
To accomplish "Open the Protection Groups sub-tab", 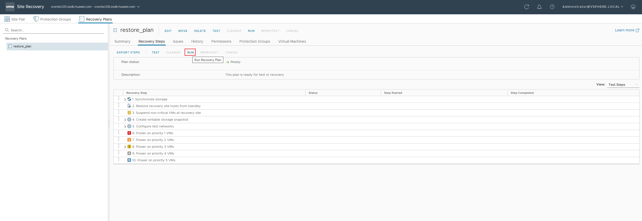I will coord(255,41).
